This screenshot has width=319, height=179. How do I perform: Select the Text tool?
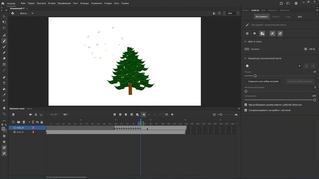click(4, 84)
